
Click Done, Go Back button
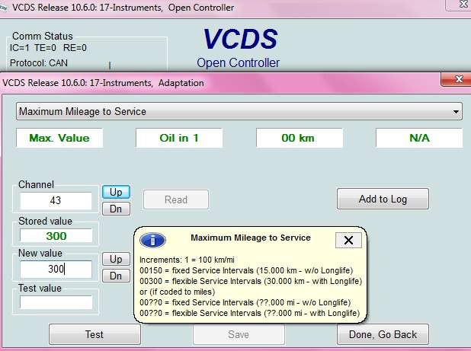coord(383,334)
